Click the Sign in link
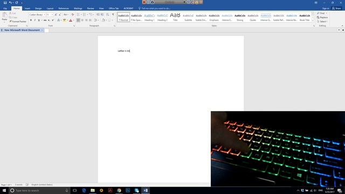The height and width of the screenshot is (194, 345). coord(326,9)
